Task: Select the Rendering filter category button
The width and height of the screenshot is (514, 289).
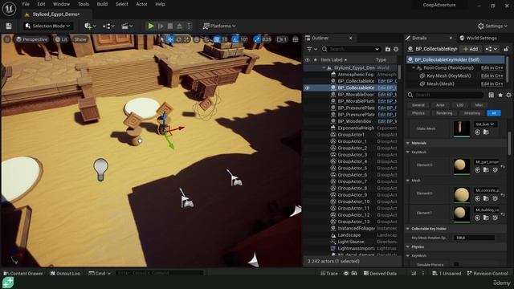Action: [x=444, y=113]
